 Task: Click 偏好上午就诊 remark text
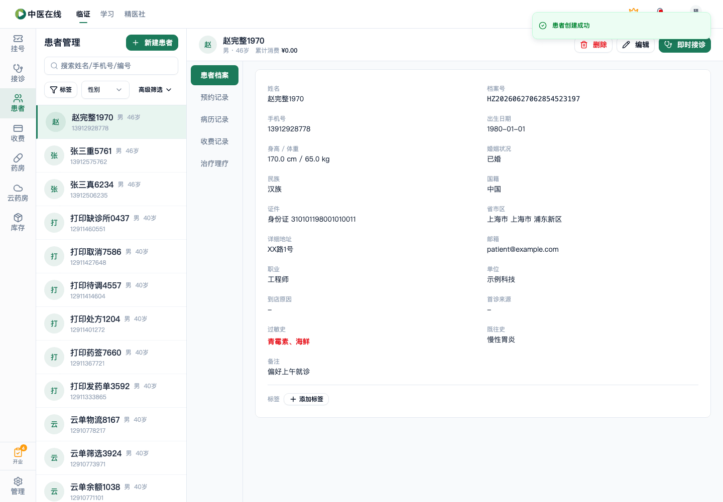click(289, 372)
